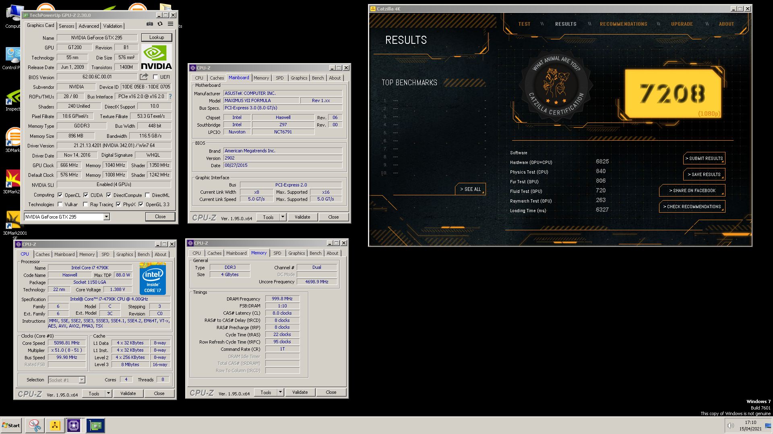This screenshot has width=773, height=434.
Task: Toggle the PhysX checkbox
Action: (118, 205)
